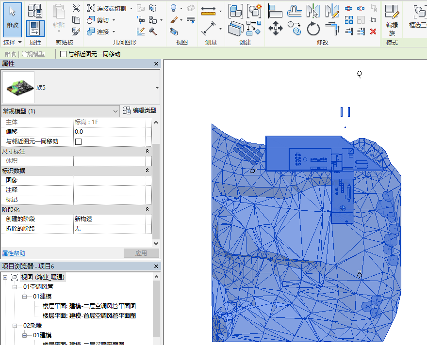The height and width of the screenshot is (345, 427).
Task: Open the 剪切 geometry dropdown arrow
Action: coord(114,20)
